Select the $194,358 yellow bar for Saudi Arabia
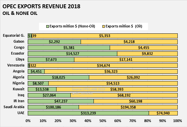Screen dimensions: 187x127 (x=128, y=107)
